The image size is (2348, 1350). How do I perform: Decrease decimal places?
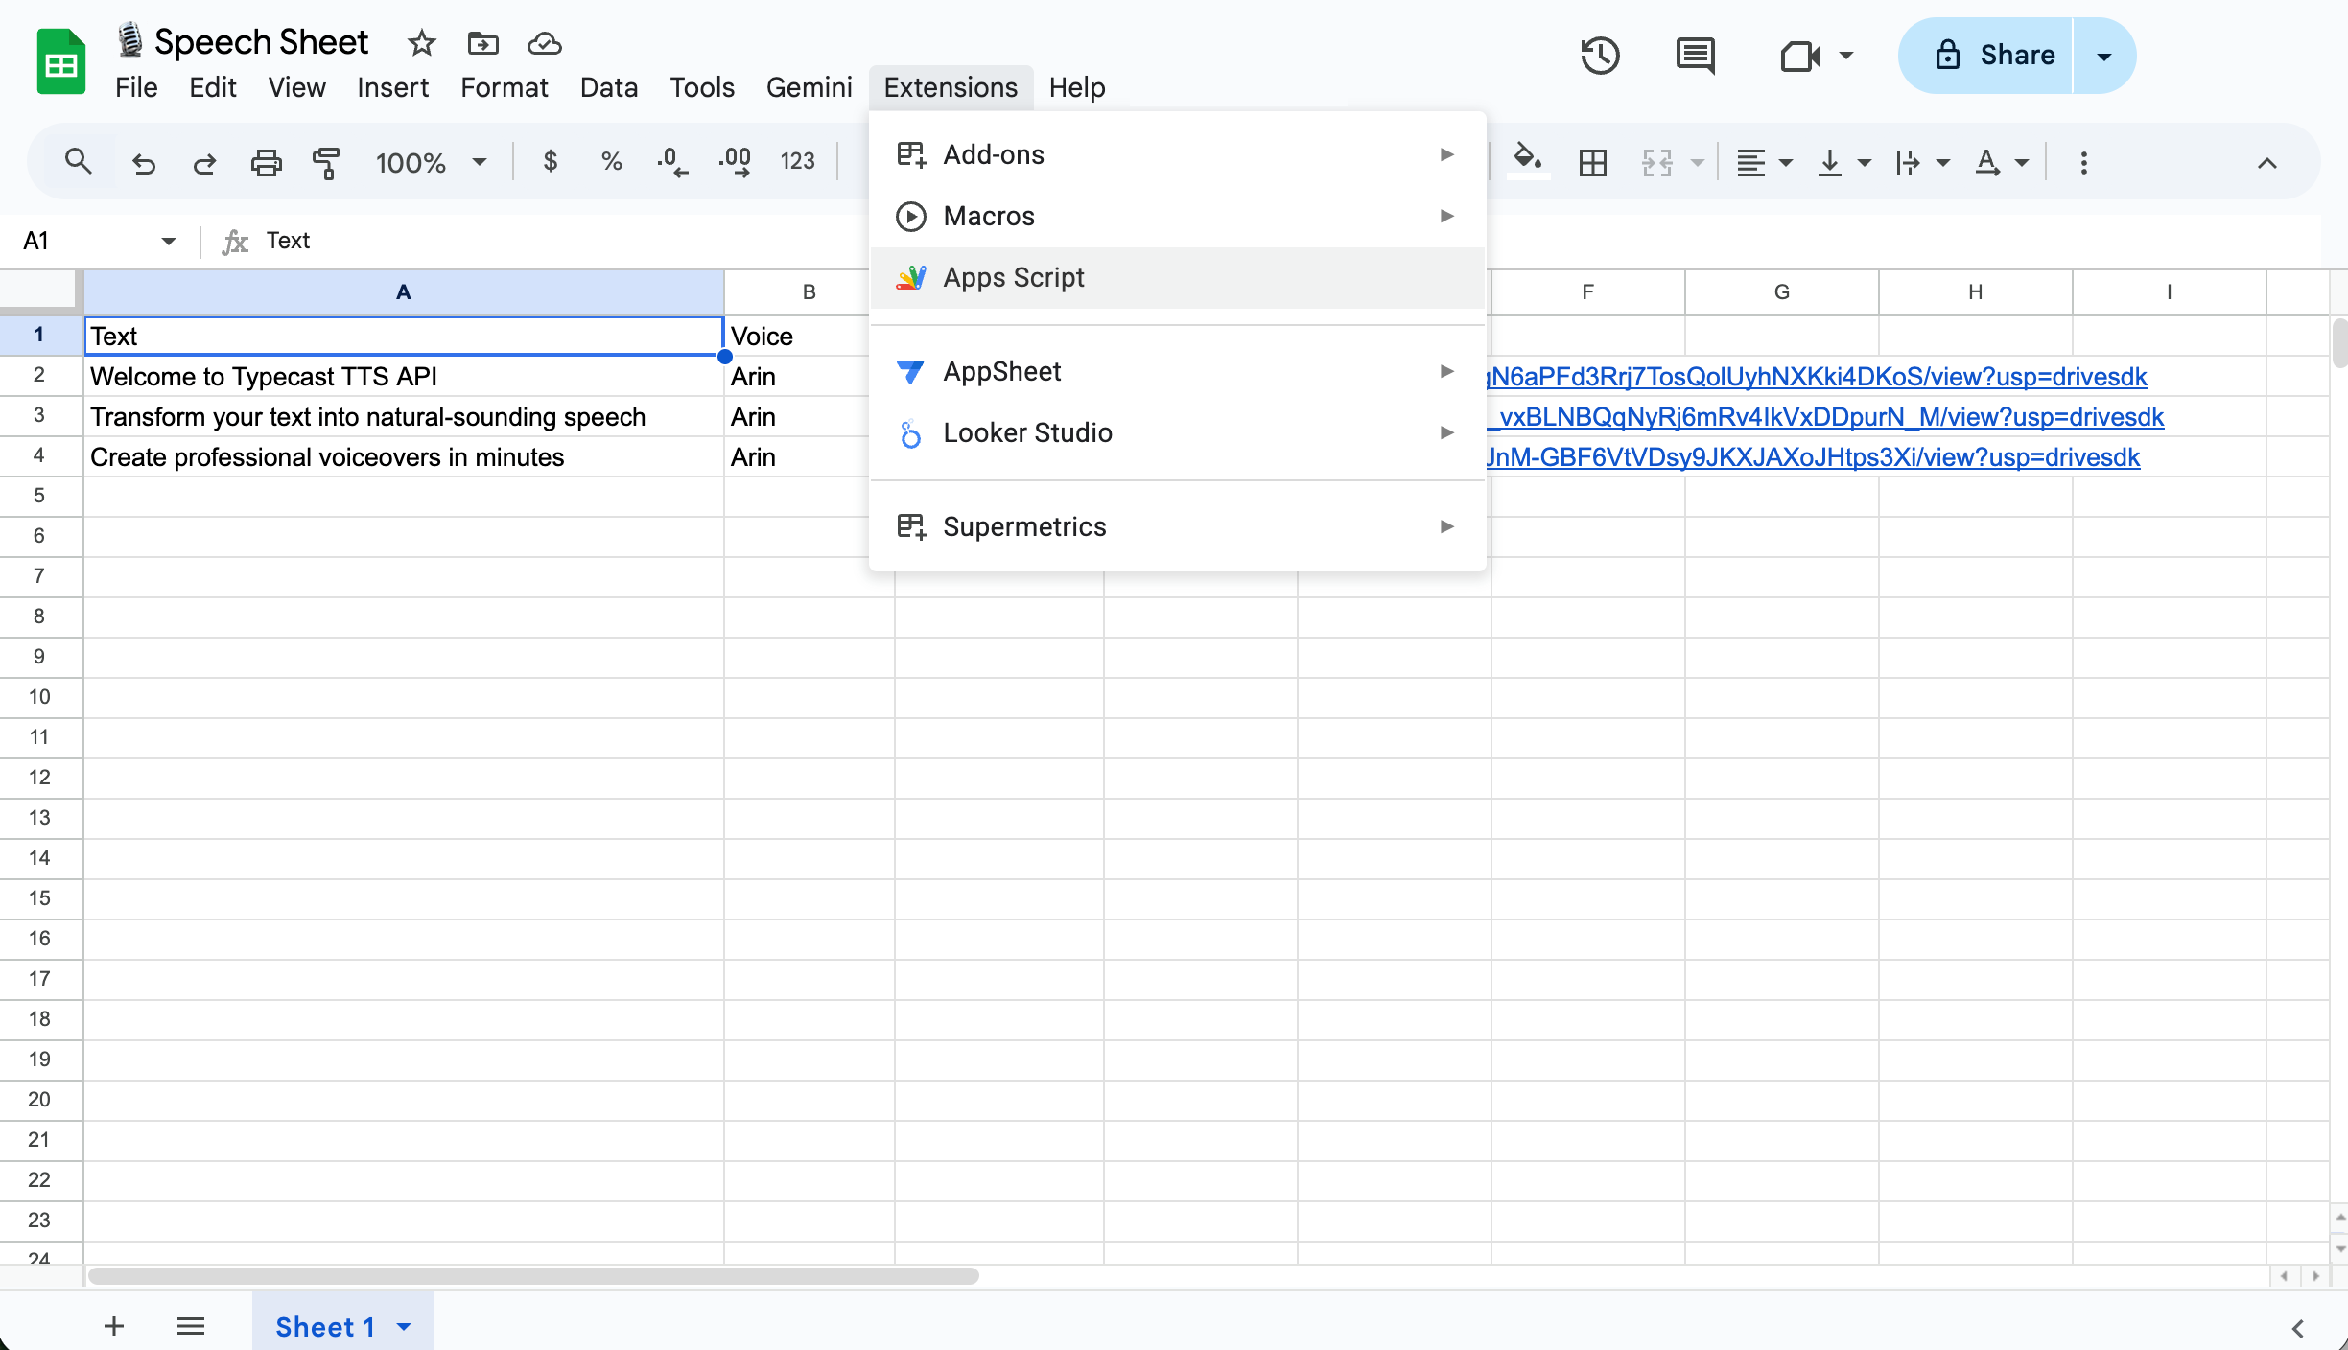[x=672, y=162]
